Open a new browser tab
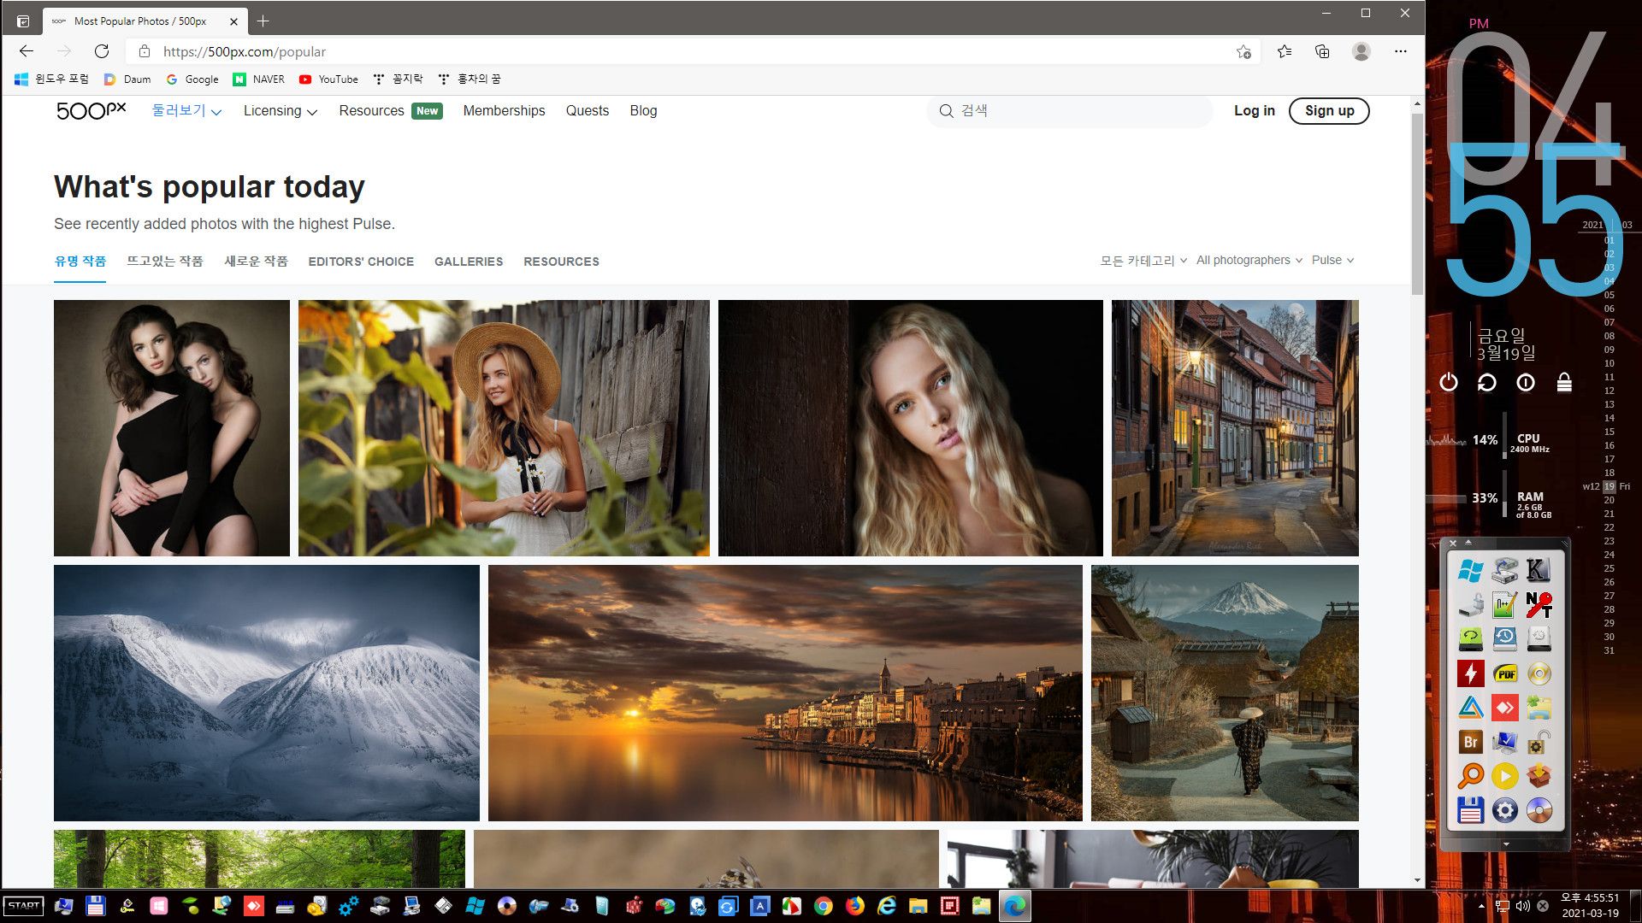Image resolution: width=1642 pixels, height=923 pixels. tap(263, 21)
